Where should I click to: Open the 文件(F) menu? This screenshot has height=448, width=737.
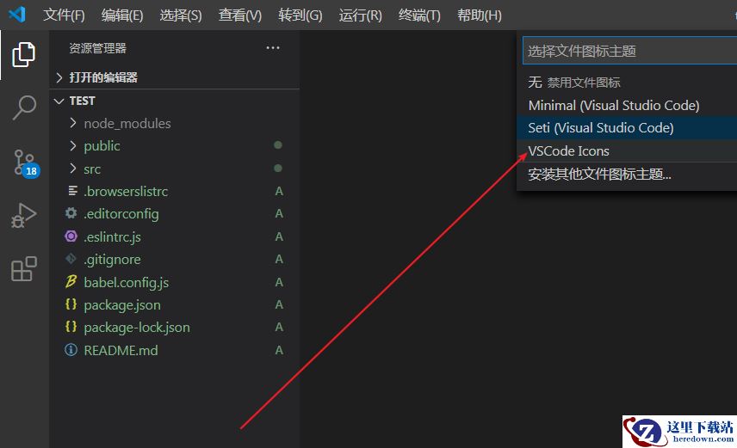[64, 15]
